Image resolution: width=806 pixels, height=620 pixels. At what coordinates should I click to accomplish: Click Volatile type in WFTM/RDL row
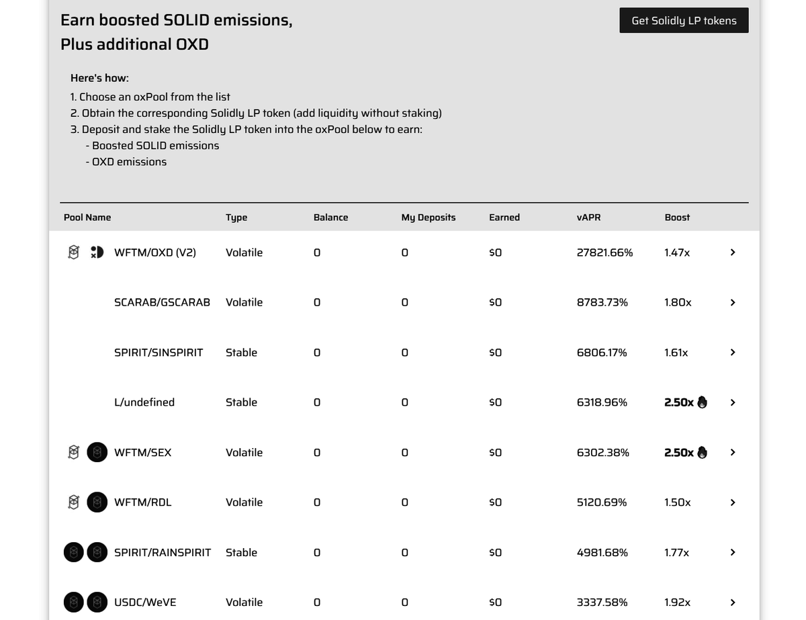point(244,502)
